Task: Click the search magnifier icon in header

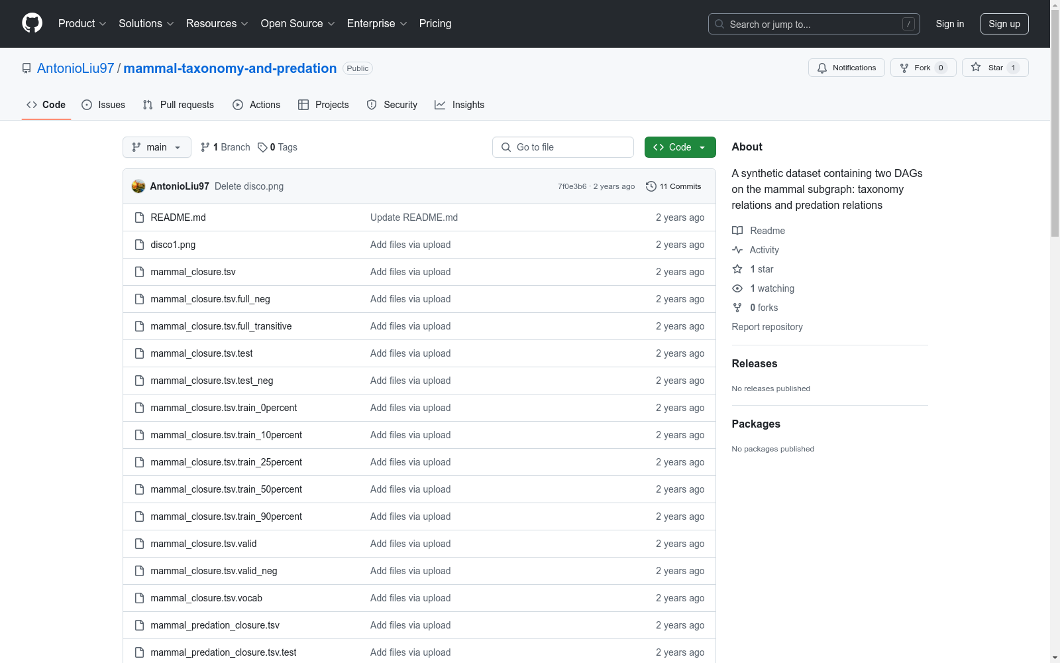Action: pyautogui.click(x=719, y=24)
